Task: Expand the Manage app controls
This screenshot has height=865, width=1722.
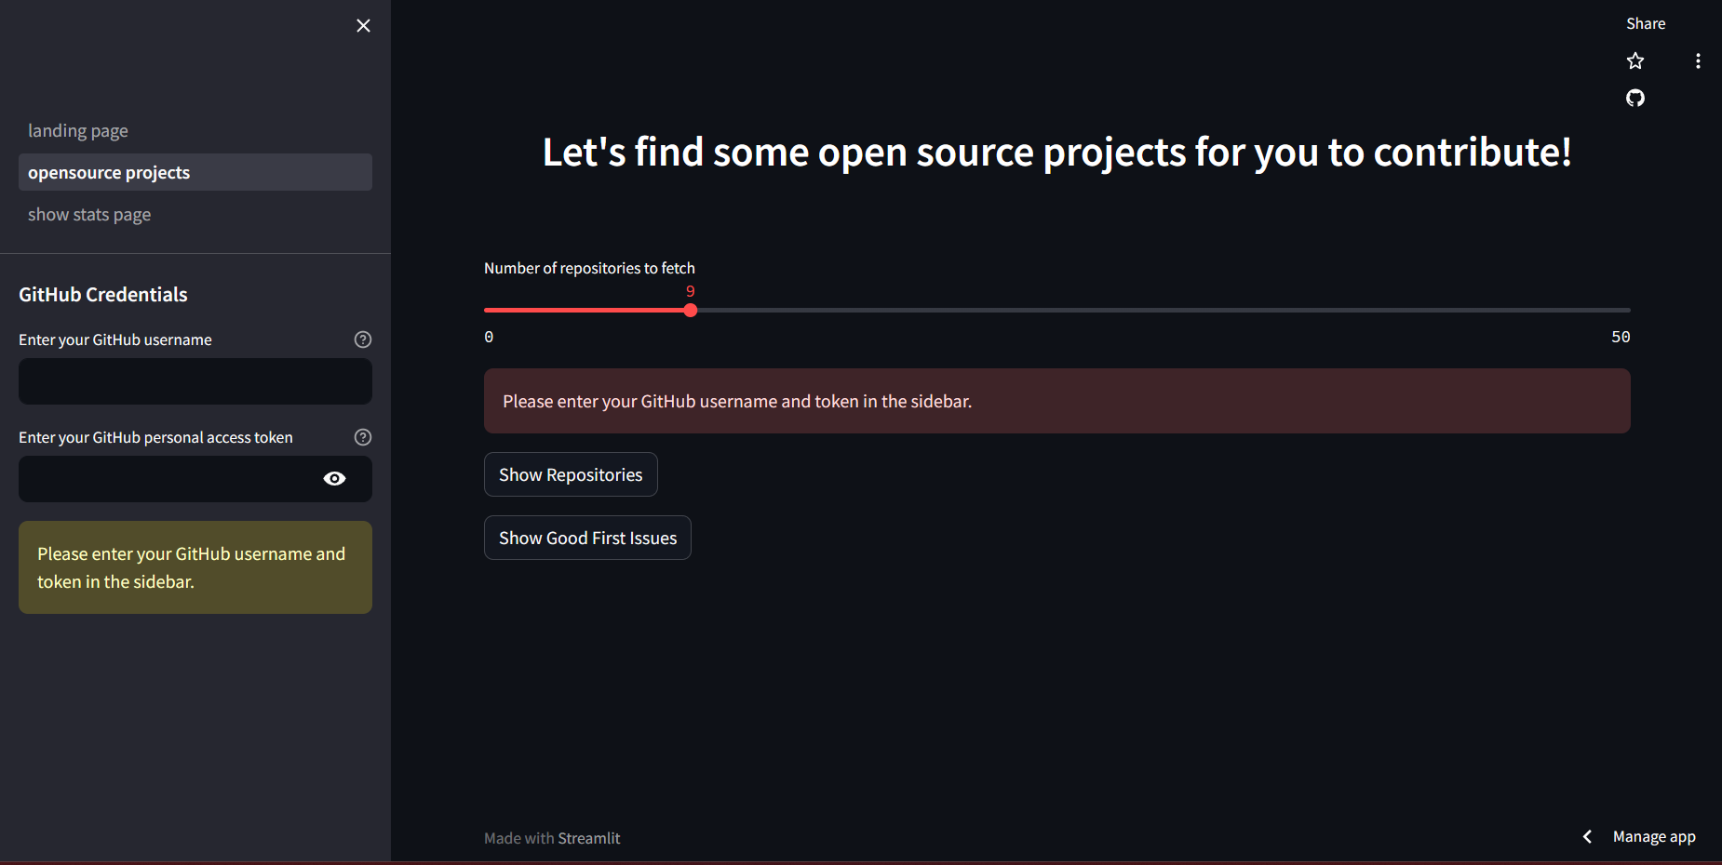Action: (x=1654, y=836)
